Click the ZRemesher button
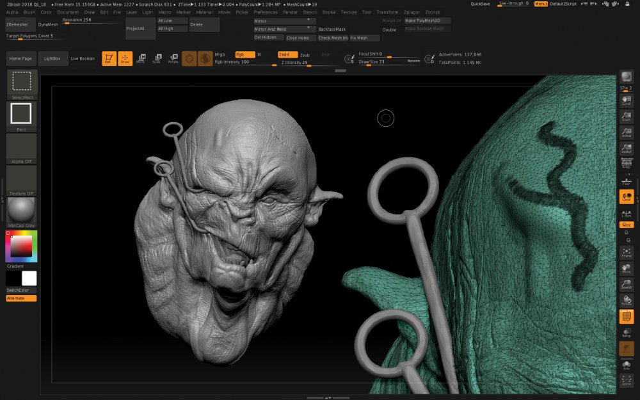This screenshot has width=640, height=400. (x=21, y=24)
